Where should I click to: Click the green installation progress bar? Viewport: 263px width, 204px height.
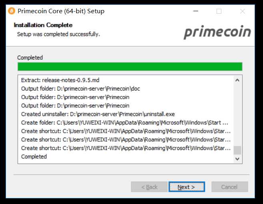[x=130, y=66]
